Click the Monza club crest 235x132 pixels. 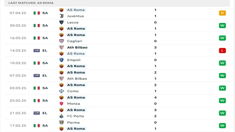(61, 104)
